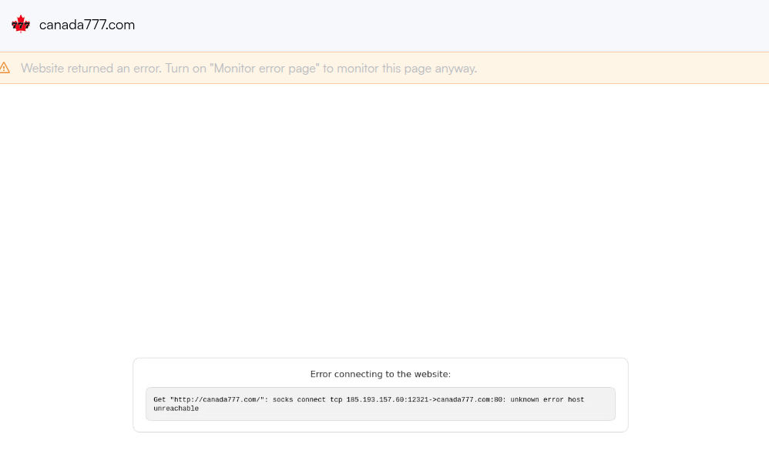The width and height of the screenshot is (769, 461).
Task: Click the "unknown error host" text
Action: (x=547, y=399)
